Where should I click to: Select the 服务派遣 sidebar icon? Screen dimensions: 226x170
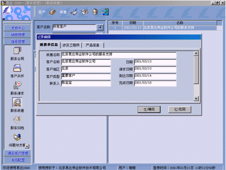[x=17, y=102]
